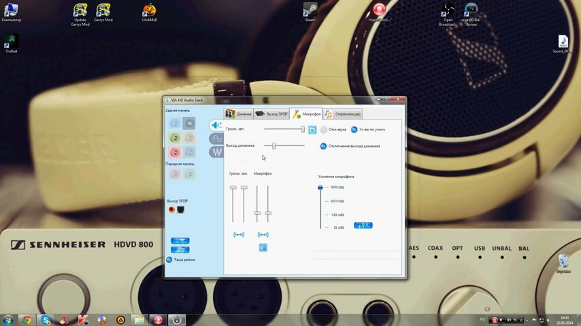Open the sine waveform side tab
This screenshot has width=581, height=326.
pyautogui.click(x=216, y=139)
